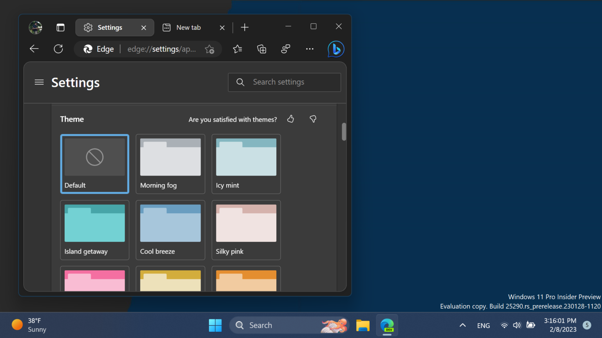Give a thumbs up for themes satisfaction

click(x=290, y=119)
